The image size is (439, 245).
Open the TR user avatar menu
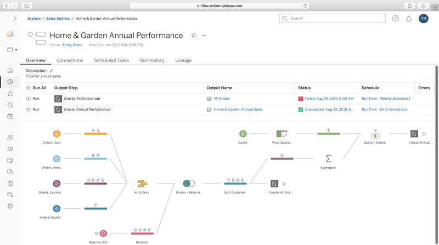pyautogui.click(x=423, y=19)
